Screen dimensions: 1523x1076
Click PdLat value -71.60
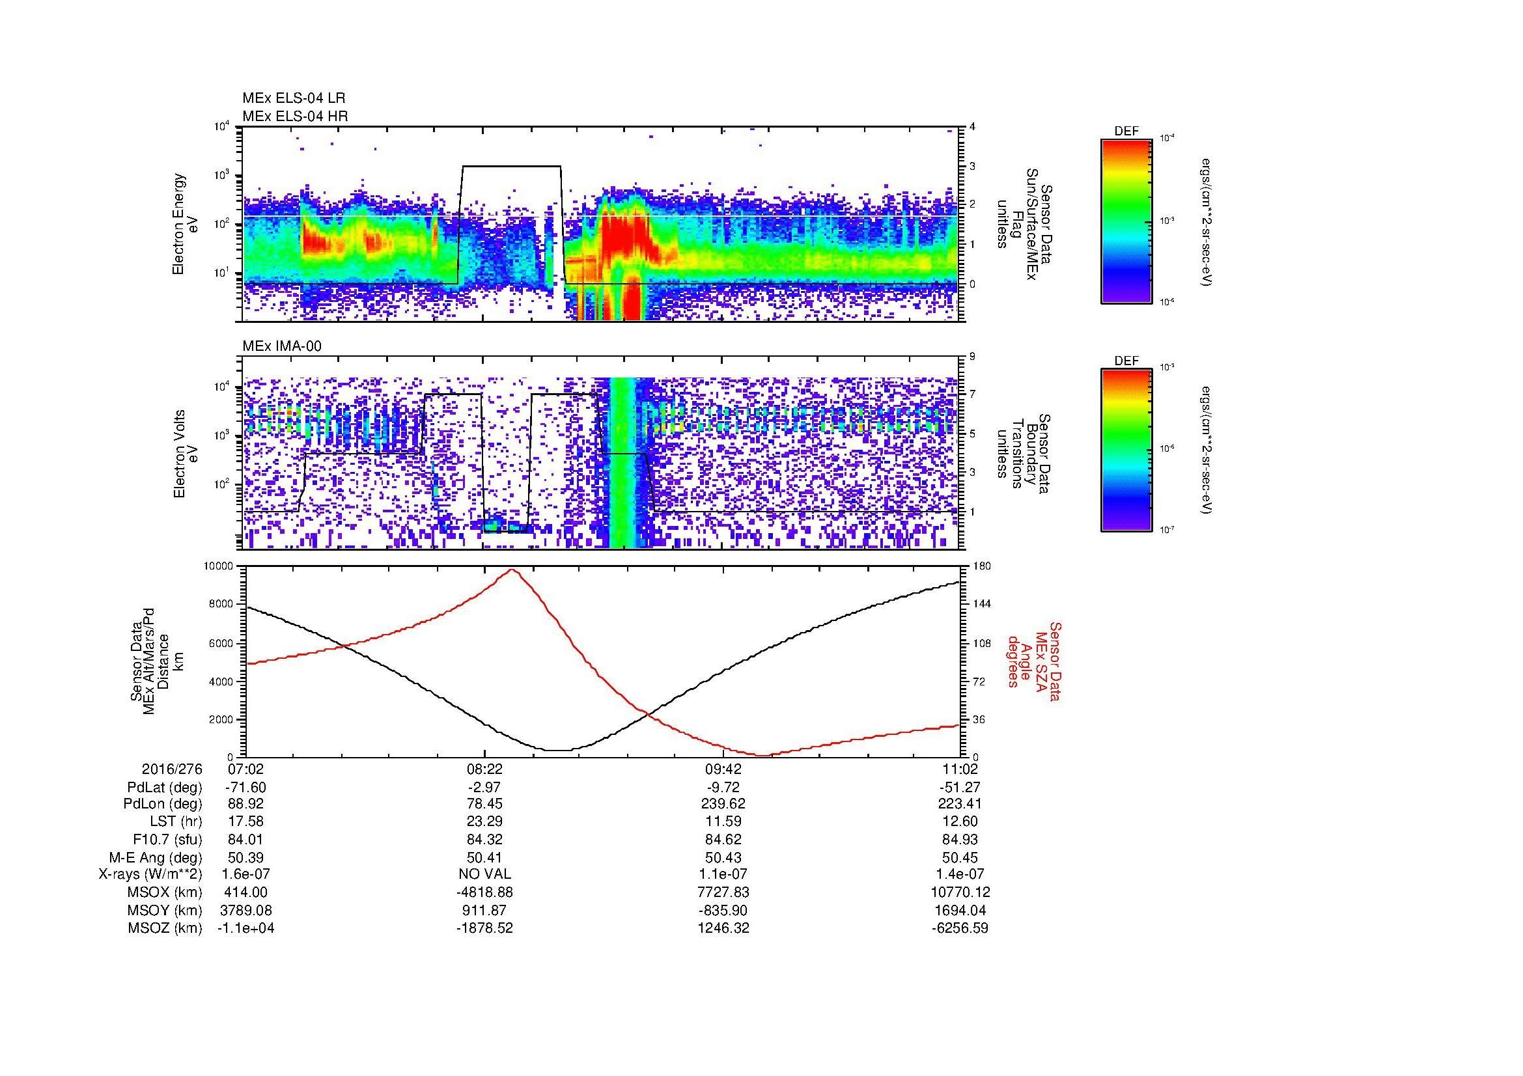click(246, 788)
